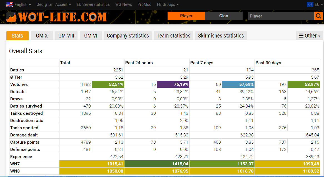Open EU Serverstatistics link
The height and width of the screenshot is (177, 324).
93,4
